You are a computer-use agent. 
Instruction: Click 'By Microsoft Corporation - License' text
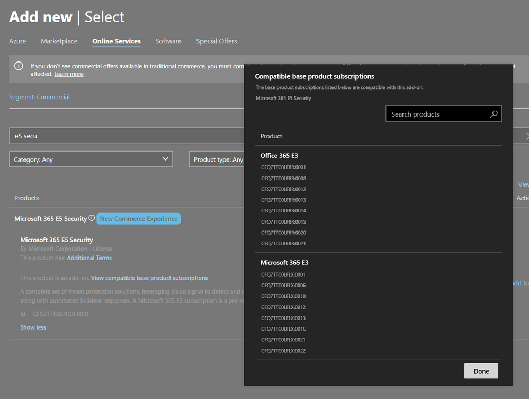[x=66, y=249]
